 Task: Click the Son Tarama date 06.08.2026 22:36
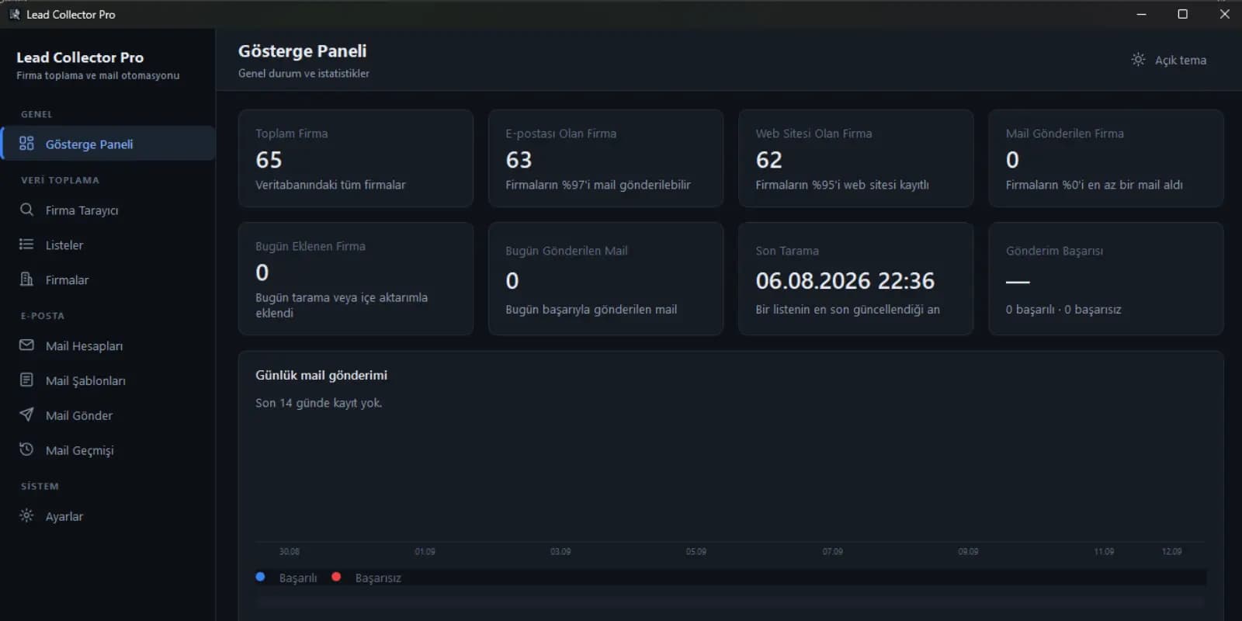[x=845, y=280]
